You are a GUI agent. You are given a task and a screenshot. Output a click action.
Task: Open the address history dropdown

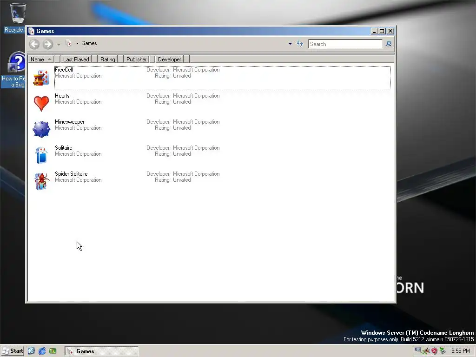pos(290,44)
